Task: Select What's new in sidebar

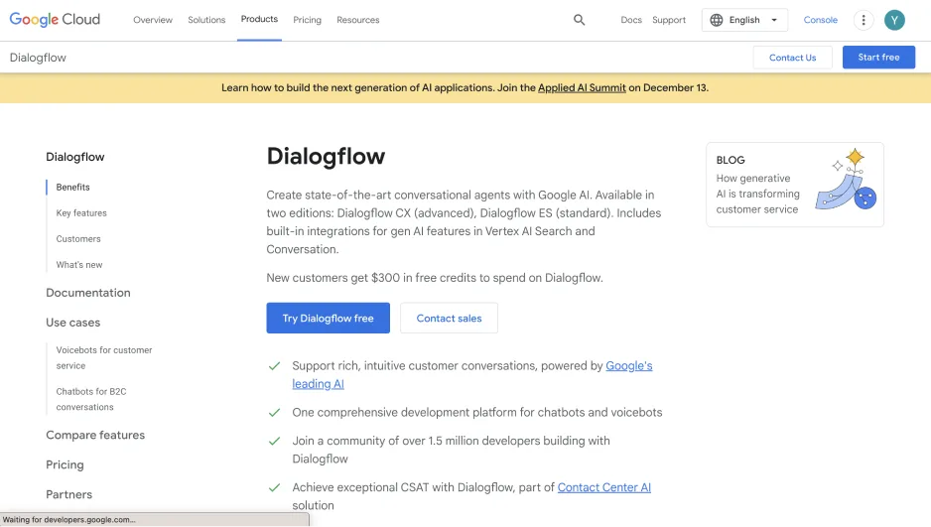Action: pyautogui.click(x=79, y=265)
